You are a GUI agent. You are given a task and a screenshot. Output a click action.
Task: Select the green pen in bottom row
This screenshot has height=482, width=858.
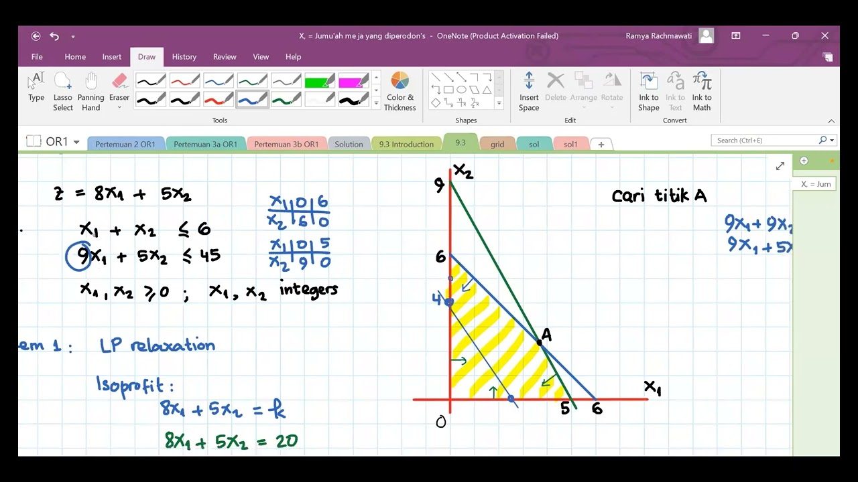[x=286, y=100]
